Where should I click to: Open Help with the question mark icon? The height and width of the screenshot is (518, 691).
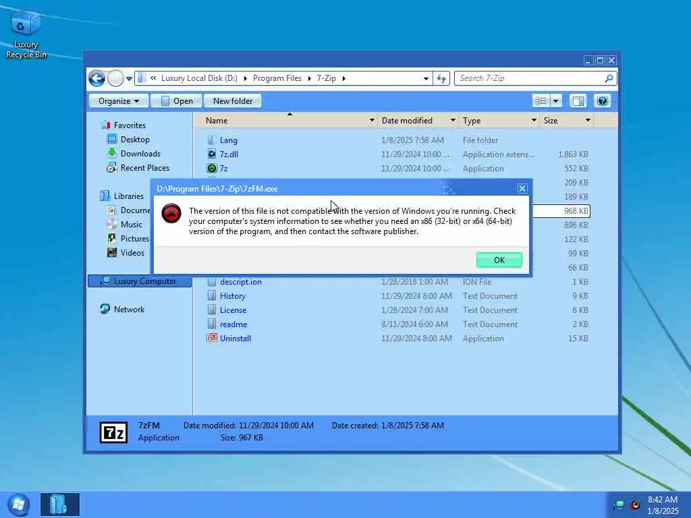click(602, 101)
